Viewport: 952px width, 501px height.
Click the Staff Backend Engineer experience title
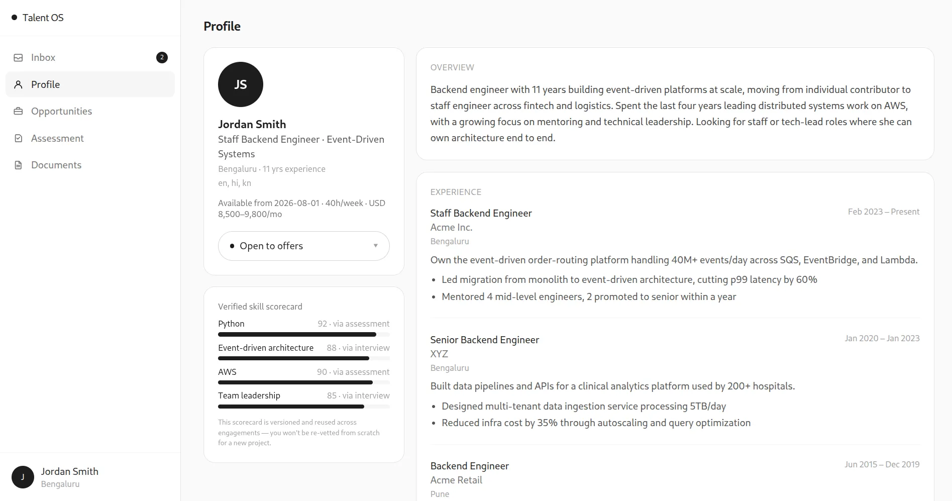[x=481, y=213]
